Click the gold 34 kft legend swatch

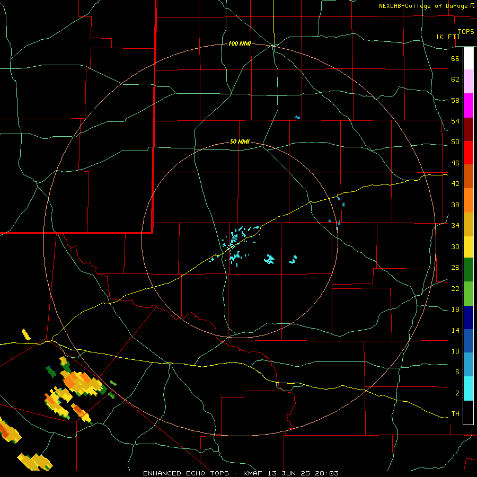(468, 224)
